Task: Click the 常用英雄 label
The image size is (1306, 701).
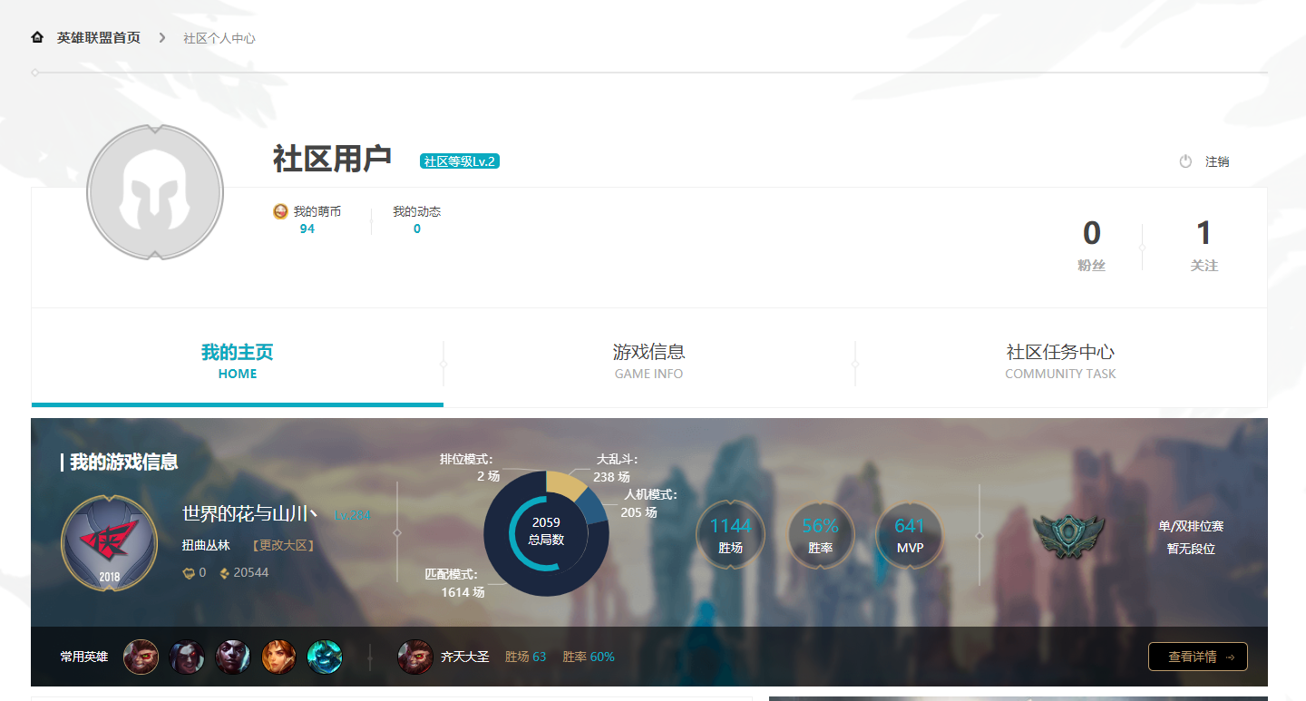Action: [84, 657]
